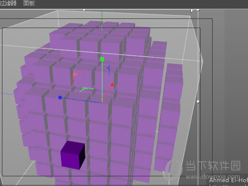Click the white handle dot on right edge
Viewport: 248px width, 186px height.
tap(198, 102)
